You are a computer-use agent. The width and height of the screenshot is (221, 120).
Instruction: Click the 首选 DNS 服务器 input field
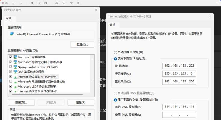click(179, 107)
